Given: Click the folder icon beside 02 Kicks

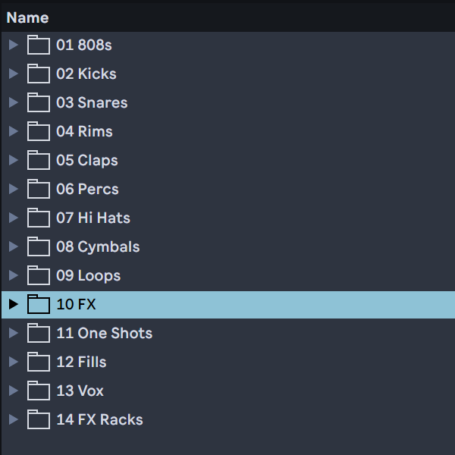Looking at the screenshot, I should point(38,74).
